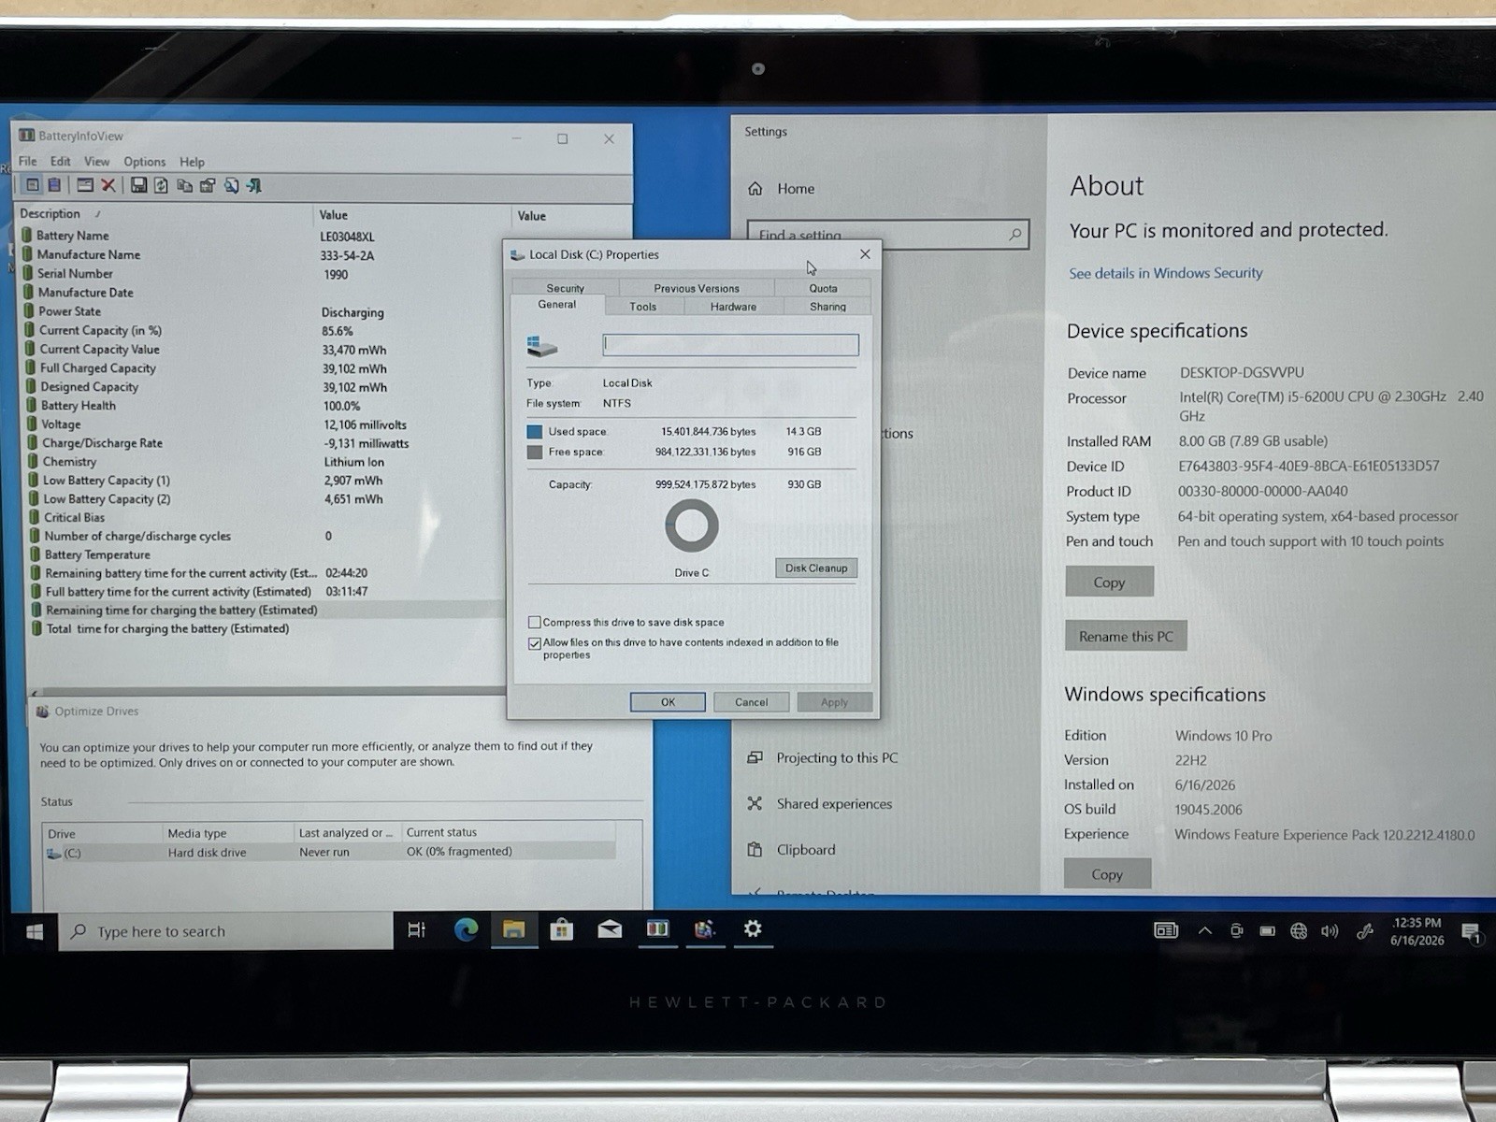Click the Settings gear taskbar icon
The height and width of the screenshot is (1122, 1496).
(753, 928)
